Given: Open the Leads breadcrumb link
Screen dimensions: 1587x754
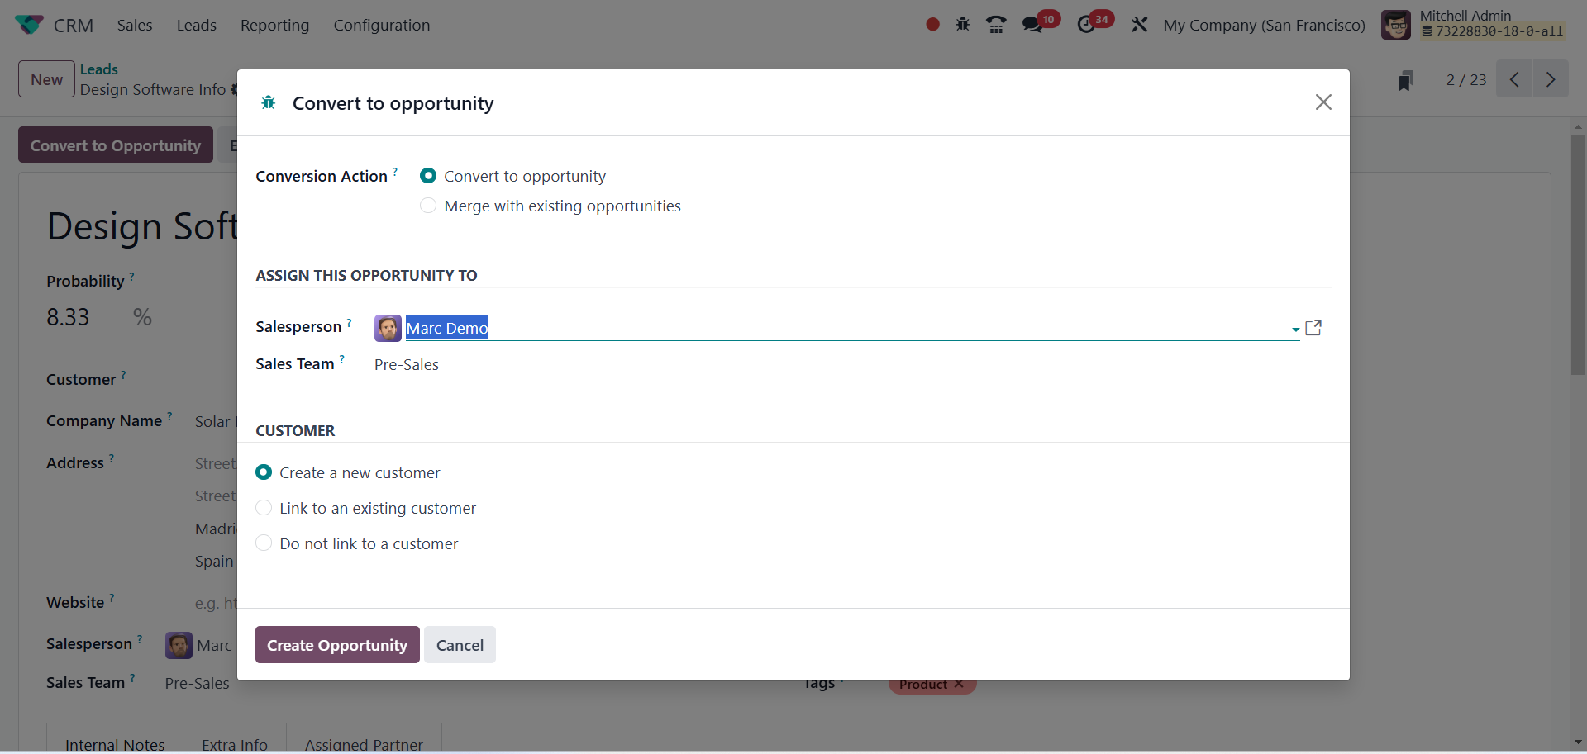Looking at the screenshot, I should click(99, 69).
